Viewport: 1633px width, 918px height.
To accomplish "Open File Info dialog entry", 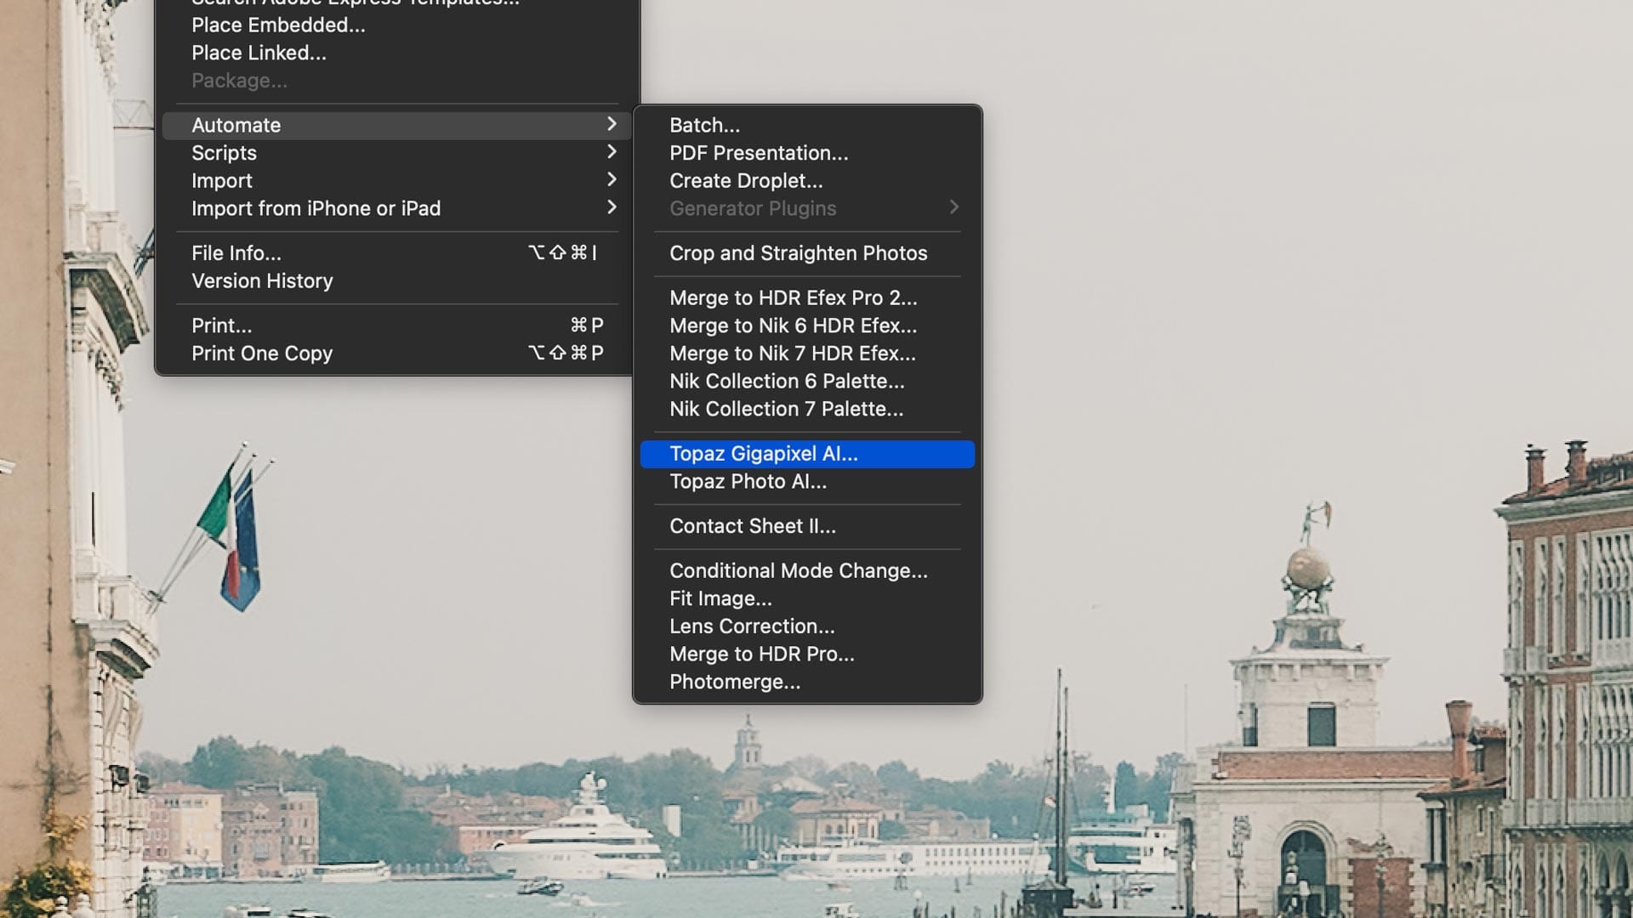I will coord(236,253).
